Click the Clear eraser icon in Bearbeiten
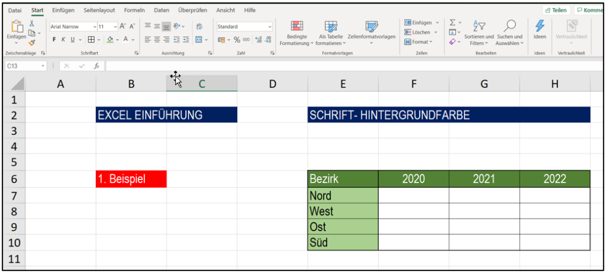Screen dimensions: 606x274 (453, 41)
